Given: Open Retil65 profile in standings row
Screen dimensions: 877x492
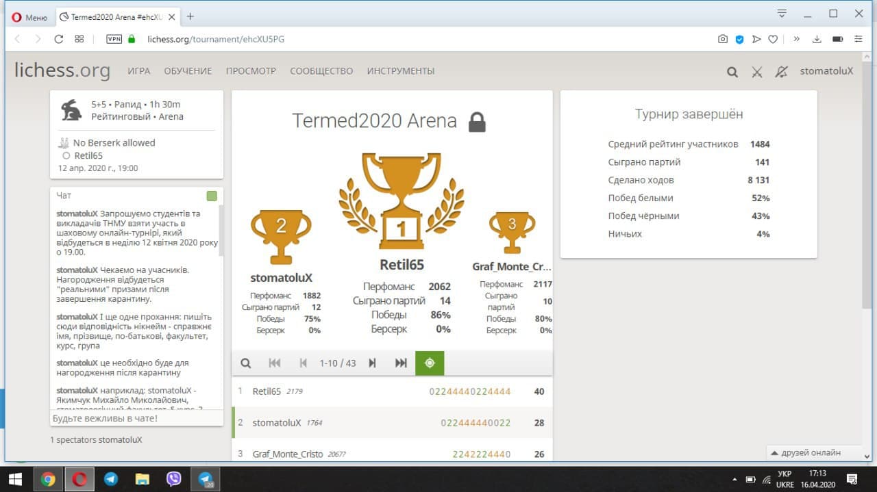Looking at the screenshot, I should (x=267, y=391).
